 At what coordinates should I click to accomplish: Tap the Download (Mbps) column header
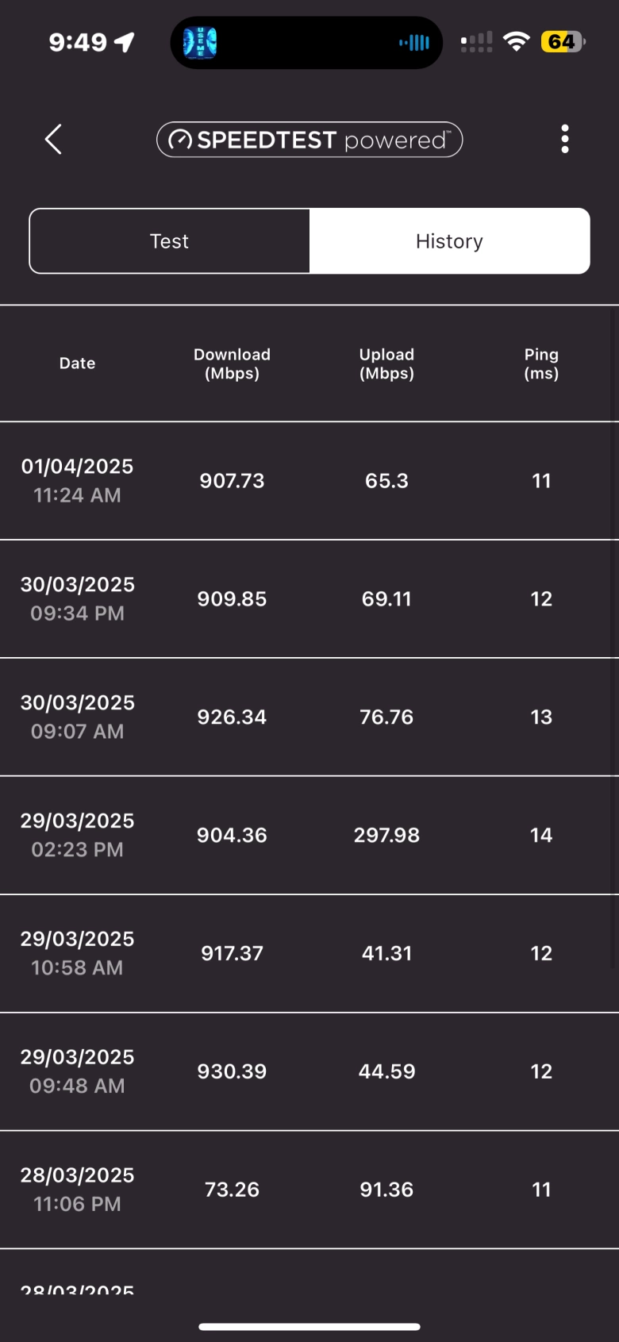click(232, 363)
